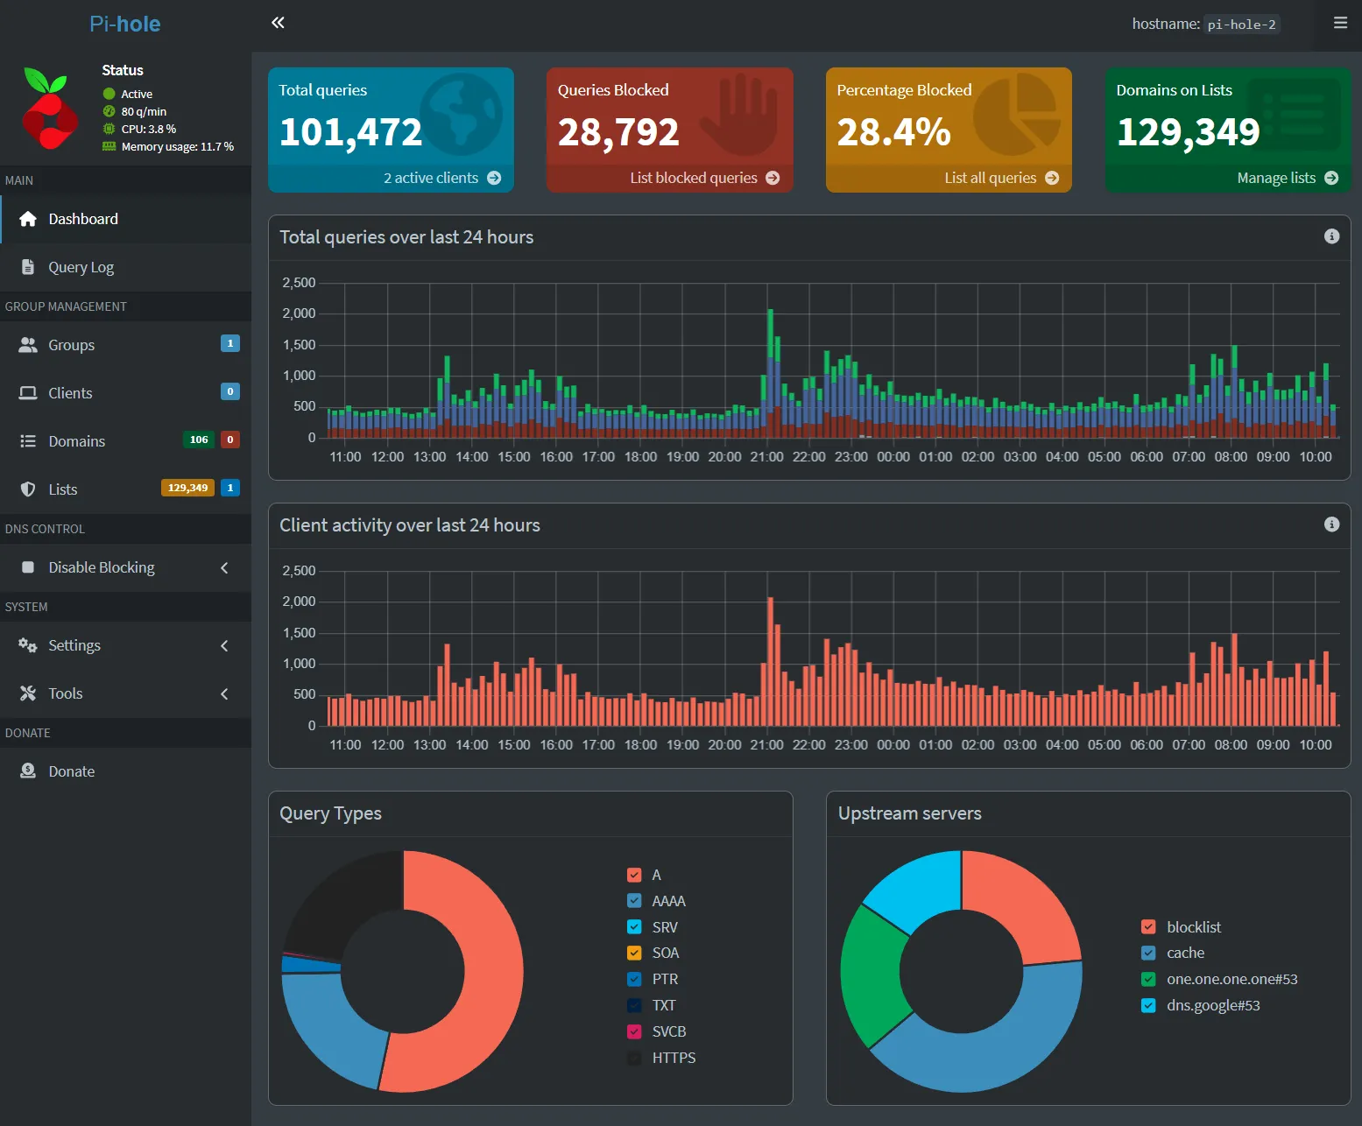Click the Pi-hole raspberry logo
The width and height of the screenshot is (1362, 1126).
[48, 109]
